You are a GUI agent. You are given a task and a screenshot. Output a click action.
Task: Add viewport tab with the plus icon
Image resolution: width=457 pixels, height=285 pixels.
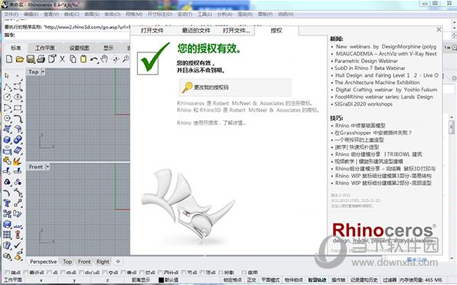pyautogui.click(x=118, y=261)
